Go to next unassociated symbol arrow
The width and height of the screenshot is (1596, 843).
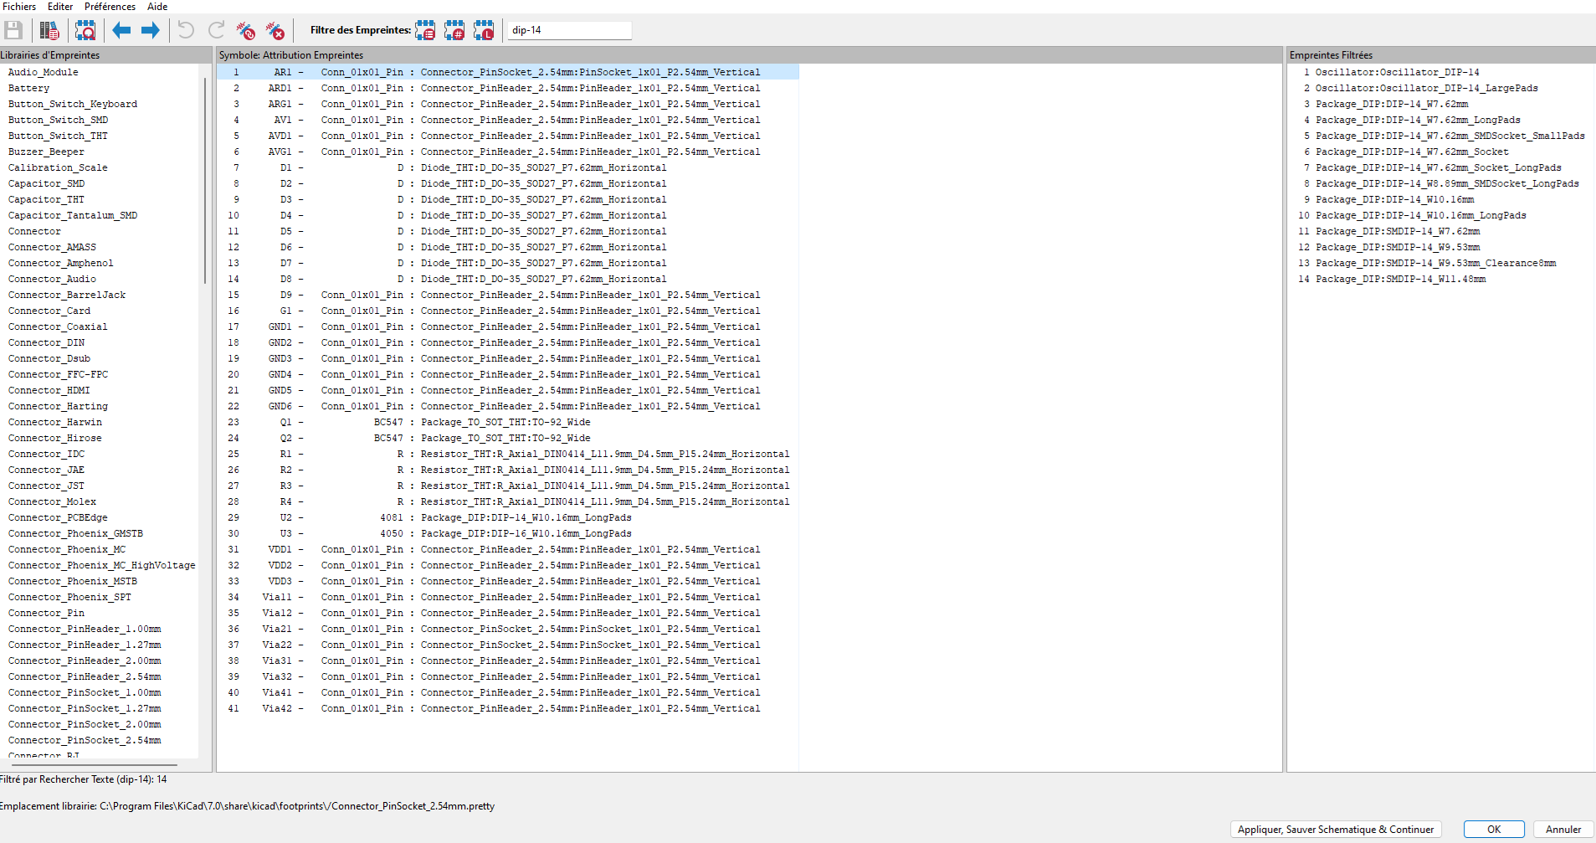coord(151,31)
